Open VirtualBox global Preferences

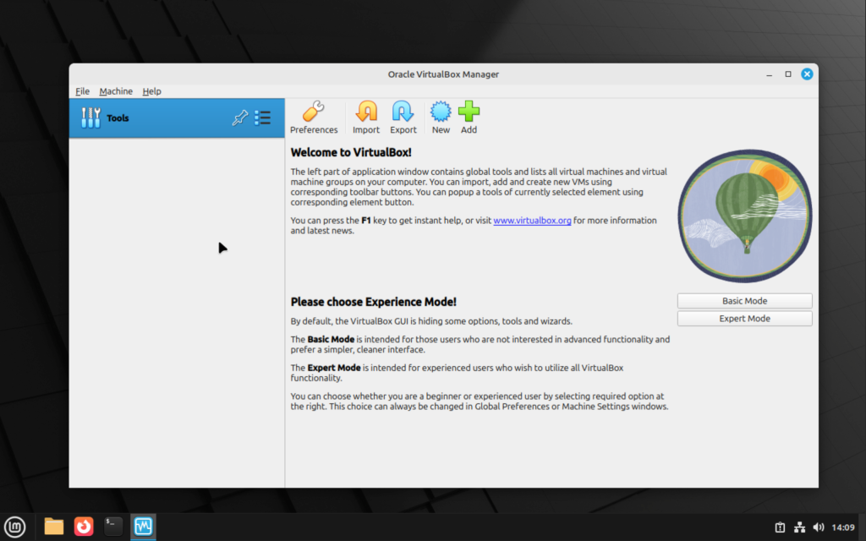[314, 117]
